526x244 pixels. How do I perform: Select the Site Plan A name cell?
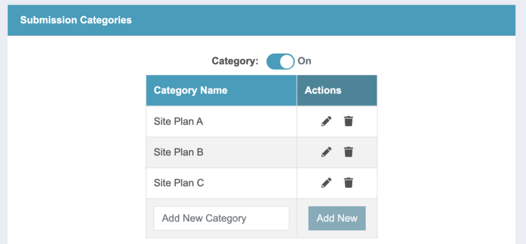[x=221, y=121]
